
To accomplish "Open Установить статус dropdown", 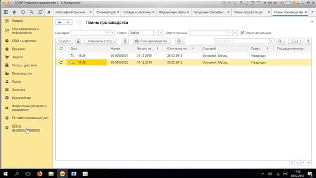I will click(101, 41).
